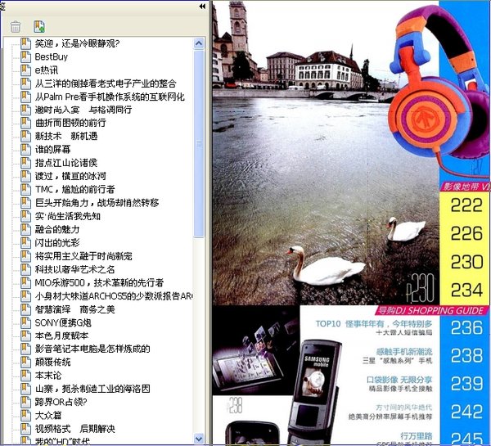Click page number 238 in blue column

click(x=466, y=355)
